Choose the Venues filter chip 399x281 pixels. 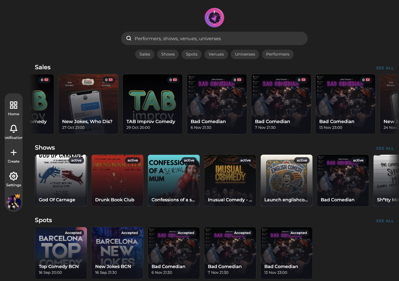216,54
